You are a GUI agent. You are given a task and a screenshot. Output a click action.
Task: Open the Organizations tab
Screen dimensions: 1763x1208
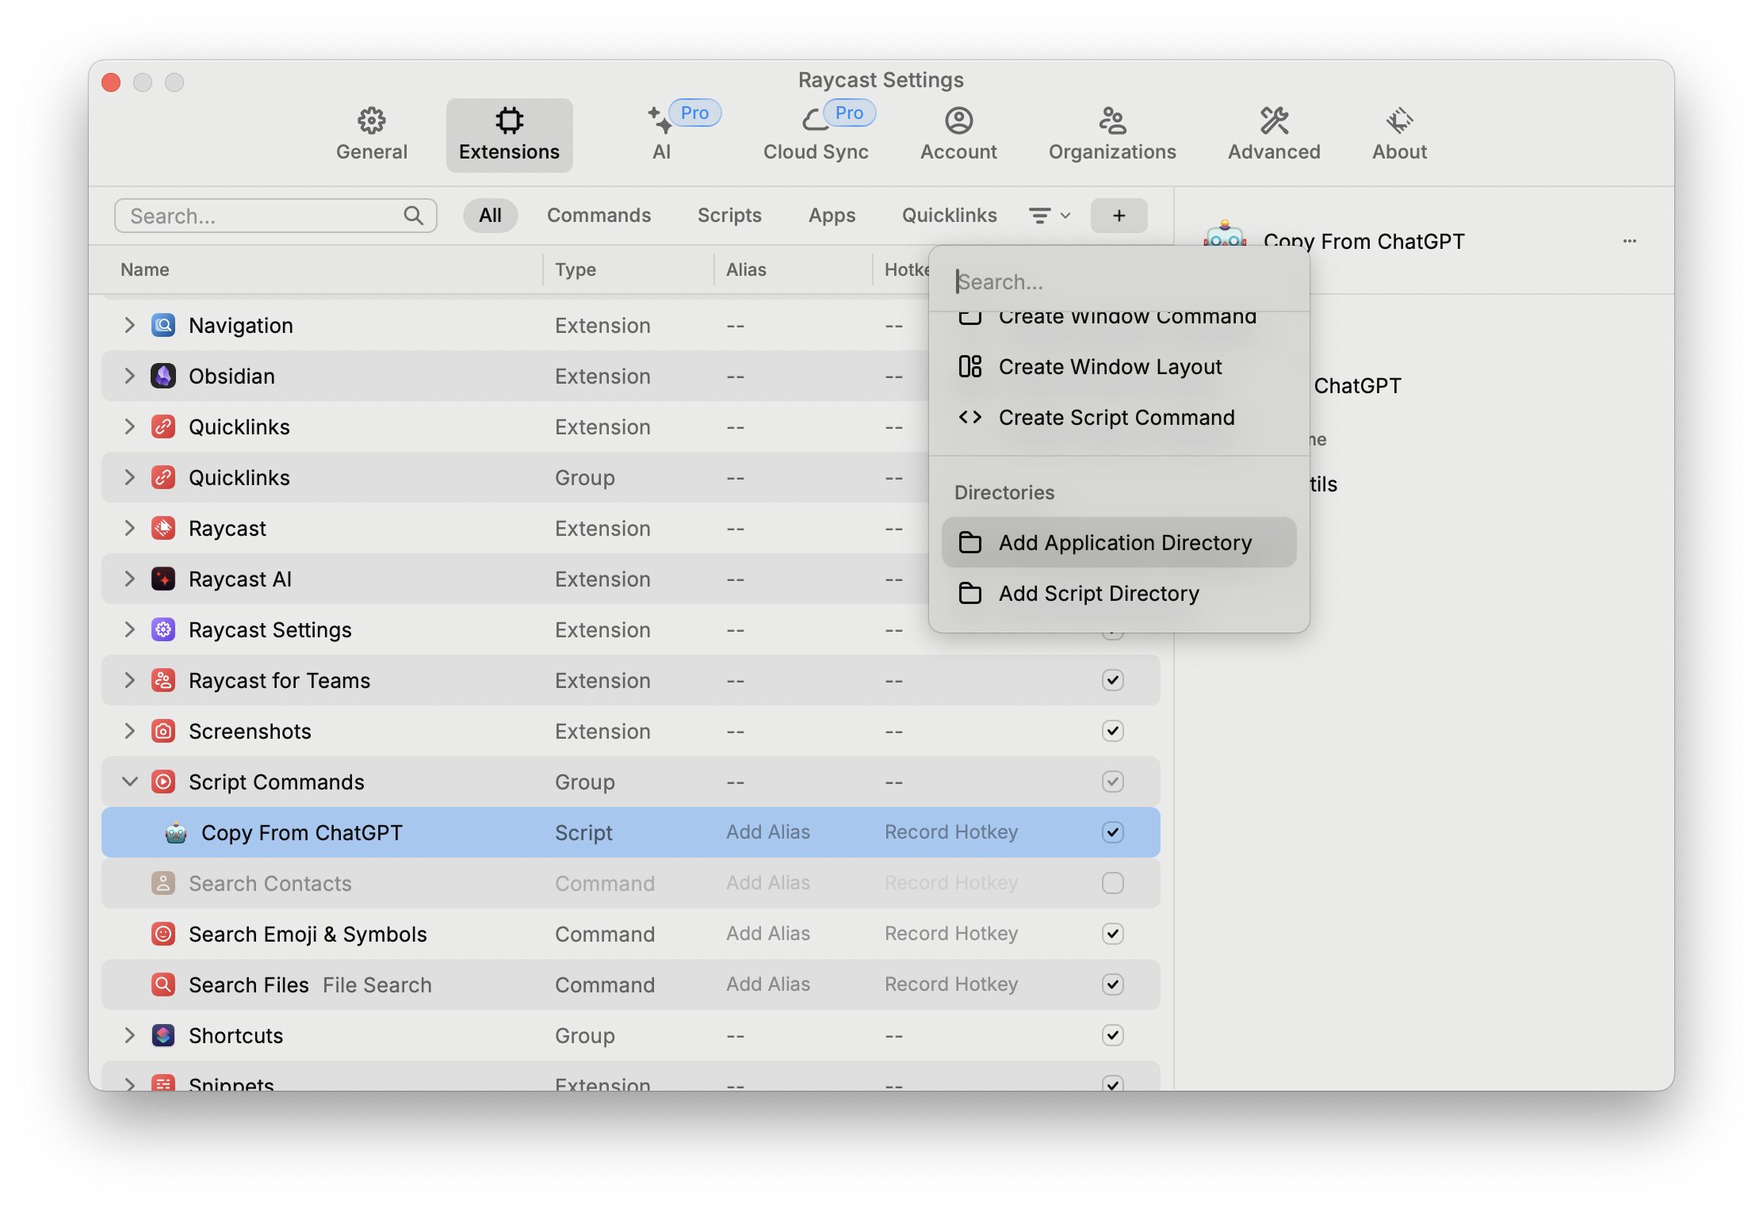pos(1112,135)
